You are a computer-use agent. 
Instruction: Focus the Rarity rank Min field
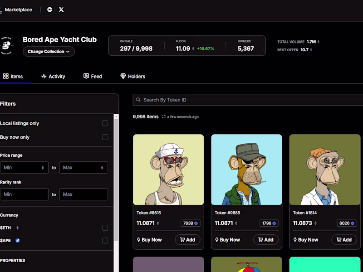24,194
